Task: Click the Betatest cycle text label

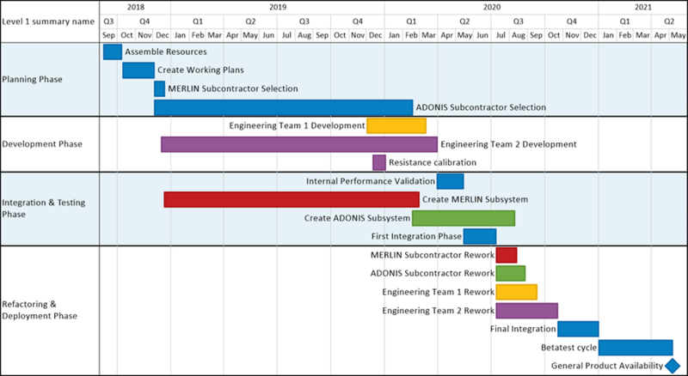Action: tap(568, 348)
